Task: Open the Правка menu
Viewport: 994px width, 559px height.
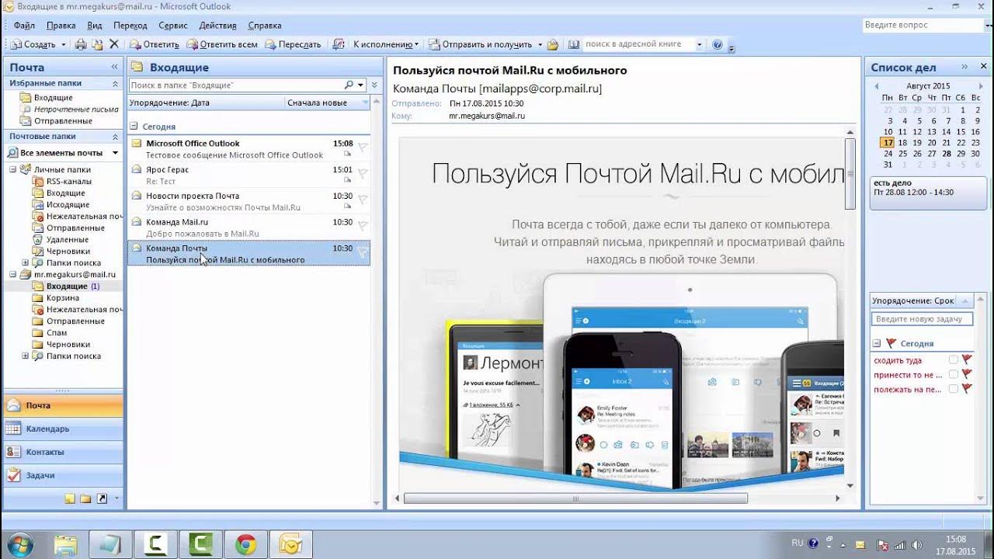Action: (61, 26)
